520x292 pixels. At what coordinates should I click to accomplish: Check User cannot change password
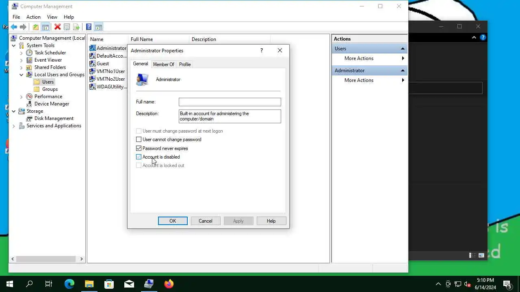[139, 140]
